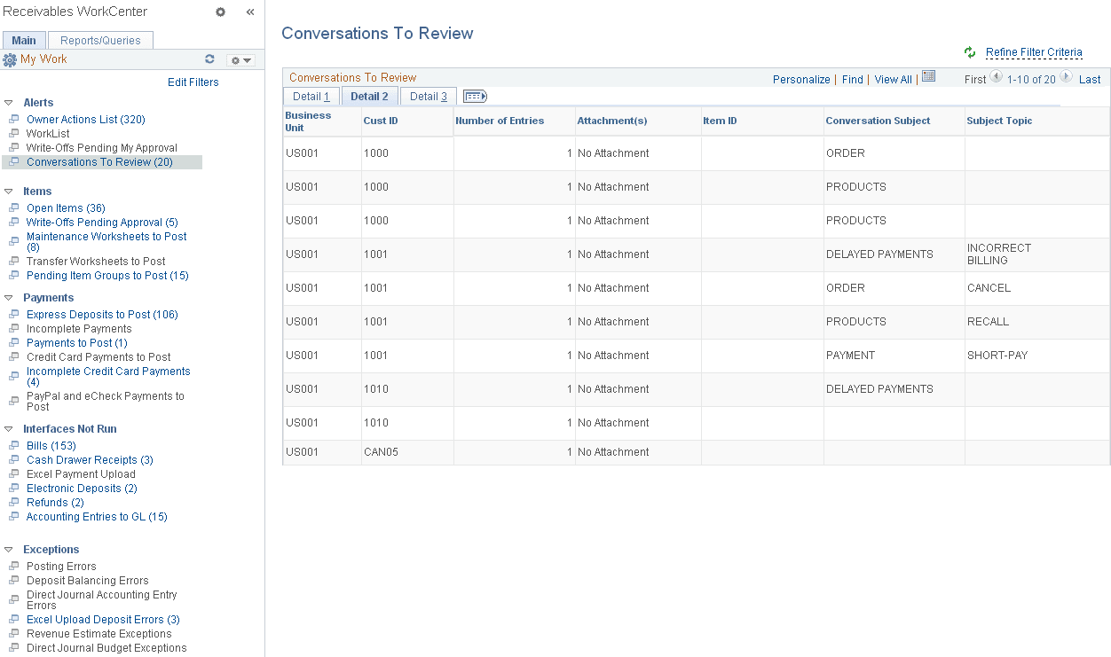Sort by Cust ID column header
Viewport: 1111px width, 657px height.
coord(381,121)
